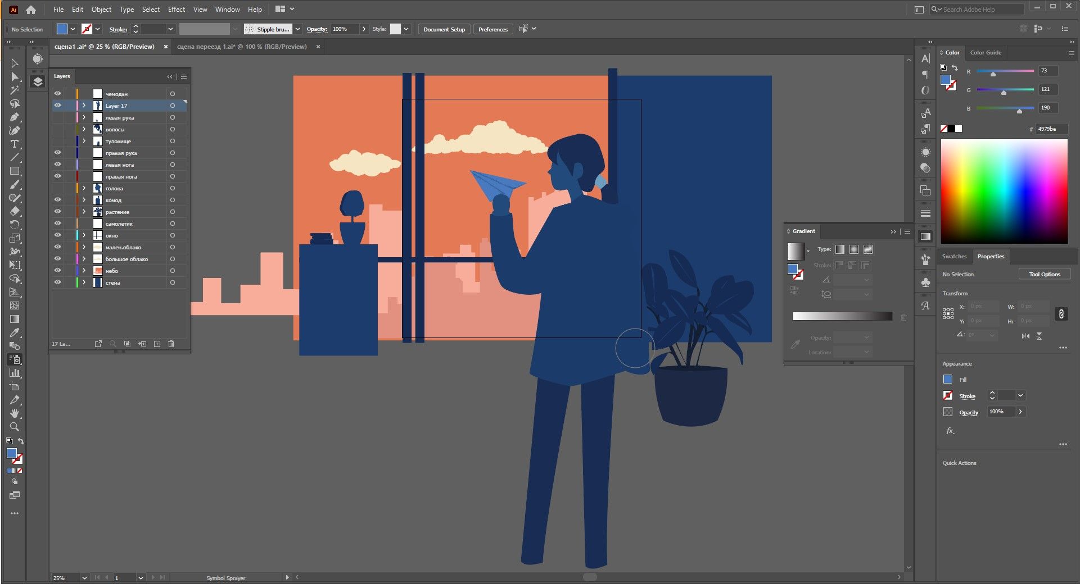Hide the комод layer
The height and width of the screenshot is (584, 1080).
tap(57, 200)
